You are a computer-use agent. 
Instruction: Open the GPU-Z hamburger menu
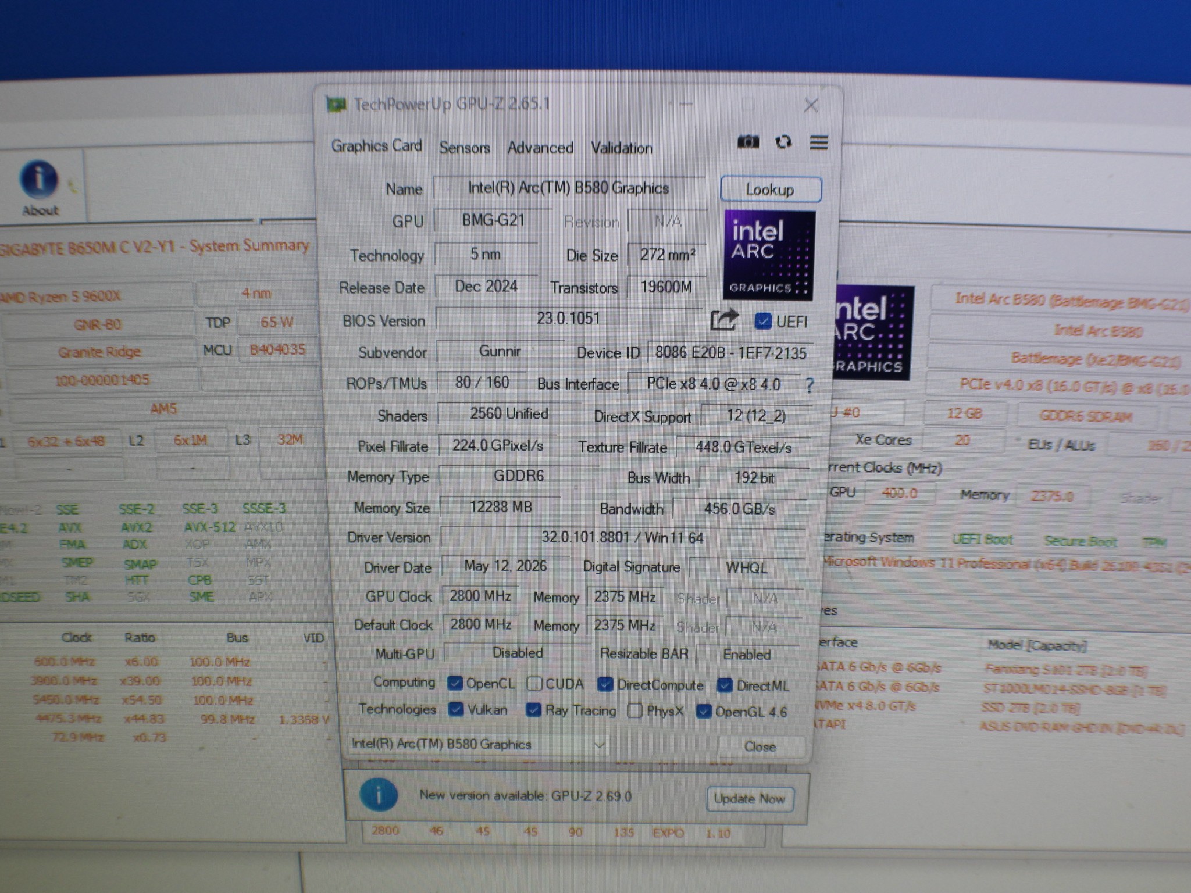pyautogui.click(x=819, y=142)
